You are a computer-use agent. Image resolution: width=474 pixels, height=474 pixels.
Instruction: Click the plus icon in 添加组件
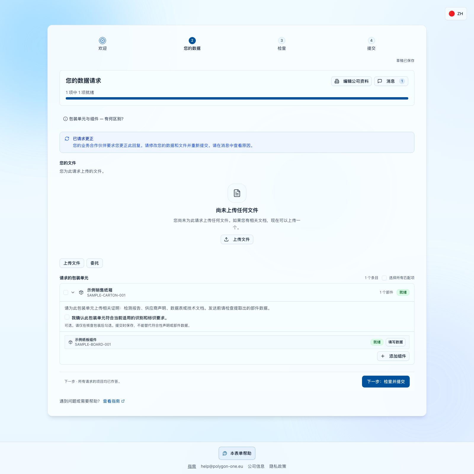click(x=383, y=356)
